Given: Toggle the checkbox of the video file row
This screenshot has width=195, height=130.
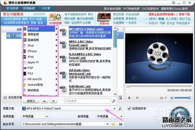Looking at the screenshot, I should pyautogui.click(x=8, y=36).
